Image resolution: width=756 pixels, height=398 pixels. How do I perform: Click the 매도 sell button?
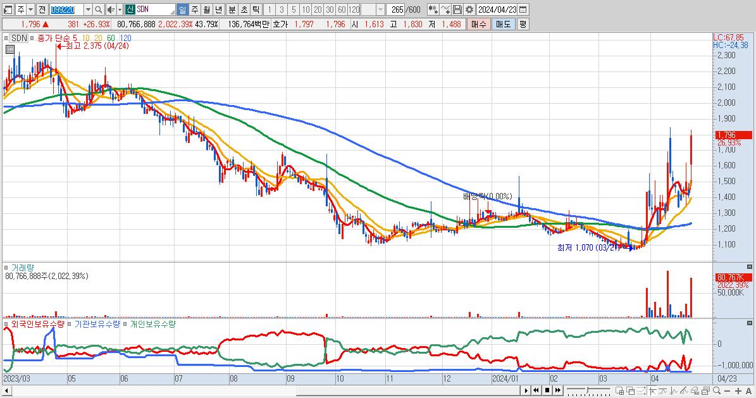point(504,24)
